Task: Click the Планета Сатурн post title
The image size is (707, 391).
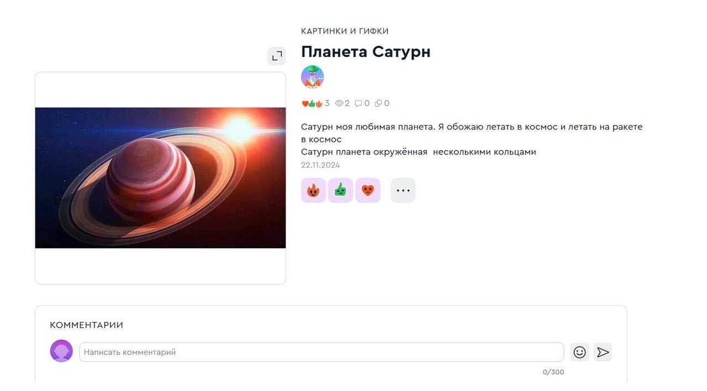Action: (x=365, y=52)
